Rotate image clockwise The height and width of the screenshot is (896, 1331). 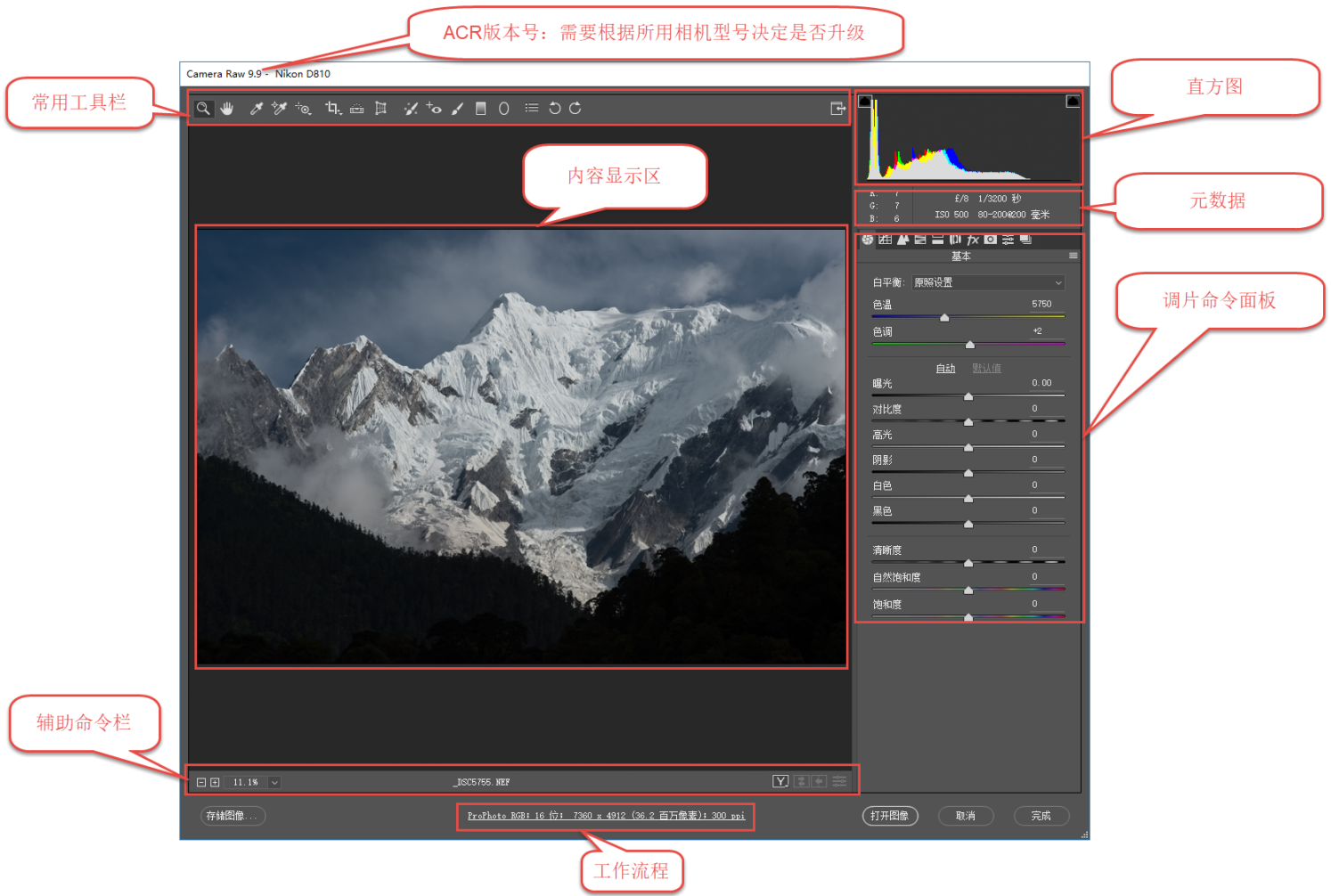(576, 109)
